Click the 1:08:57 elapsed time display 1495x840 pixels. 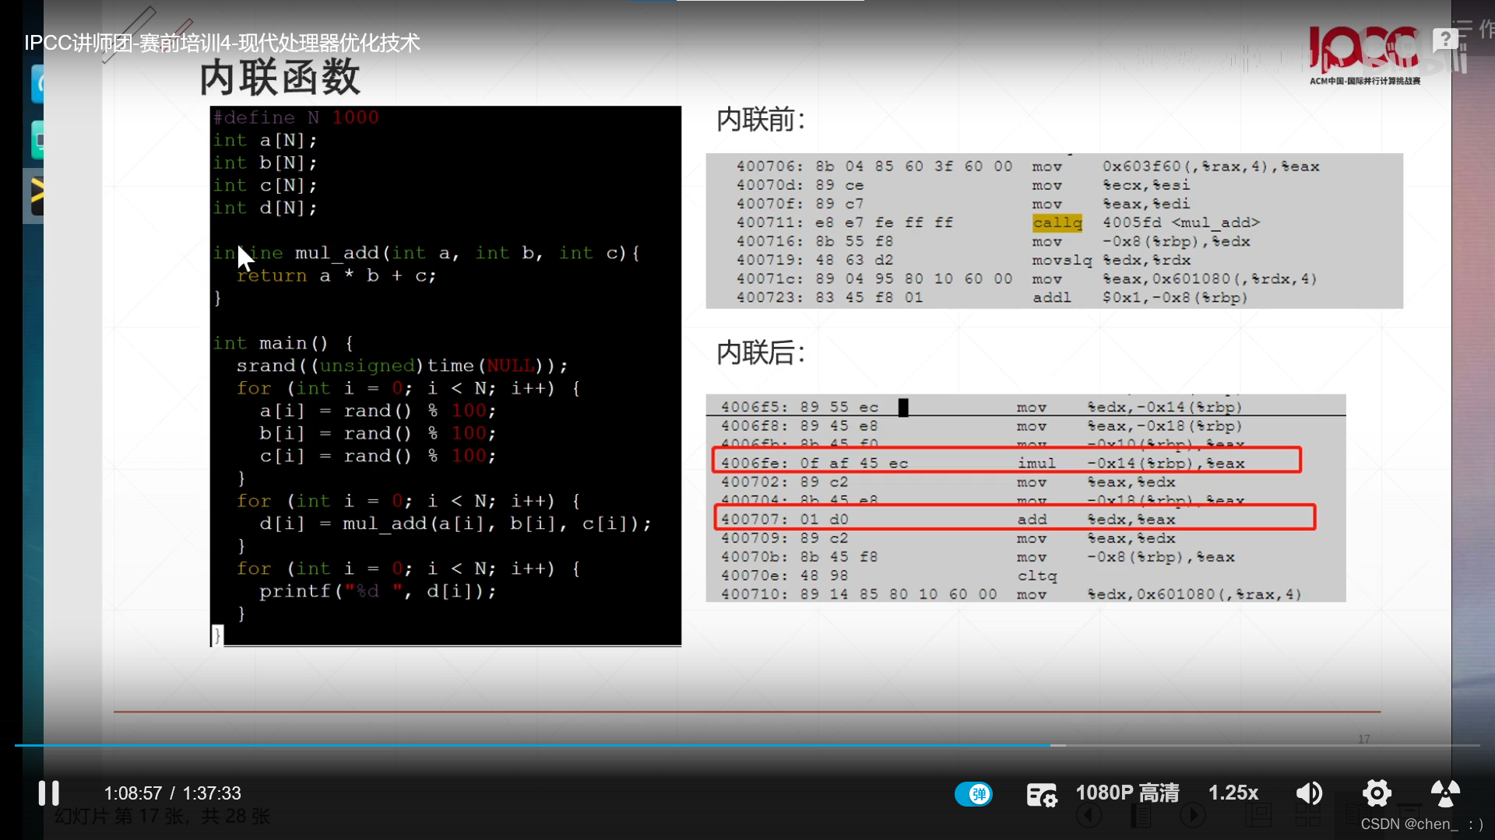click(x=133, y=793)
